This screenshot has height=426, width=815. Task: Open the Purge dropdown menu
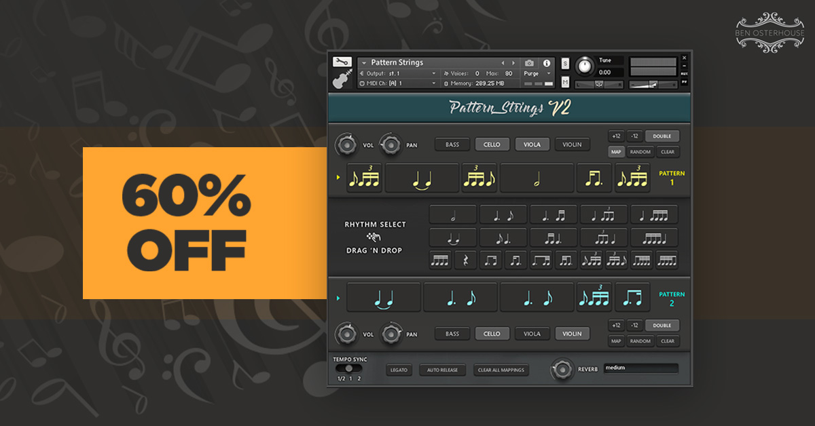[538, 73]
